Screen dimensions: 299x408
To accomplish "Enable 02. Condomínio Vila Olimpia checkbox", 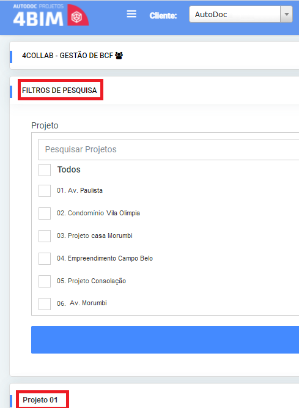I will click(x=45, y=213).
